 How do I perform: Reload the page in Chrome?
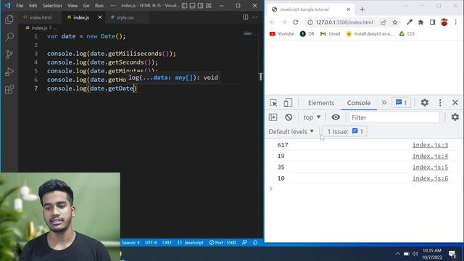(x=295, y=22)
